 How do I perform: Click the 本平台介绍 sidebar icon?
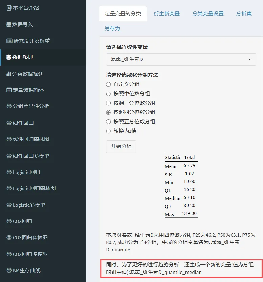click(x=9, y=8)
